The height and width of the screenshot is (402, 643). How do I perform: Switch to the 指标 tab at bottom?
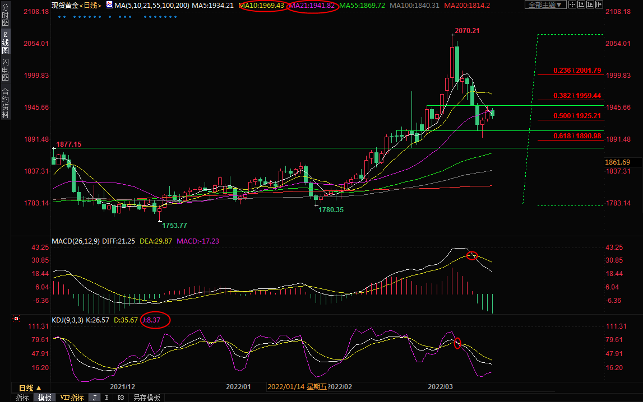[x=22, y=398]
